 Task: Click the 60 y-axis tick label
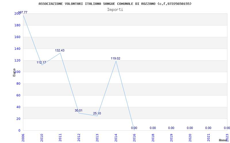(18, 96)
